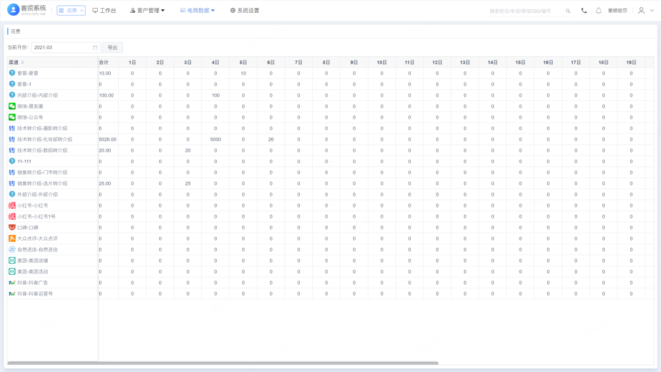Click the user avatar icon at top right
661x372 pixels.
click(641, 10)
